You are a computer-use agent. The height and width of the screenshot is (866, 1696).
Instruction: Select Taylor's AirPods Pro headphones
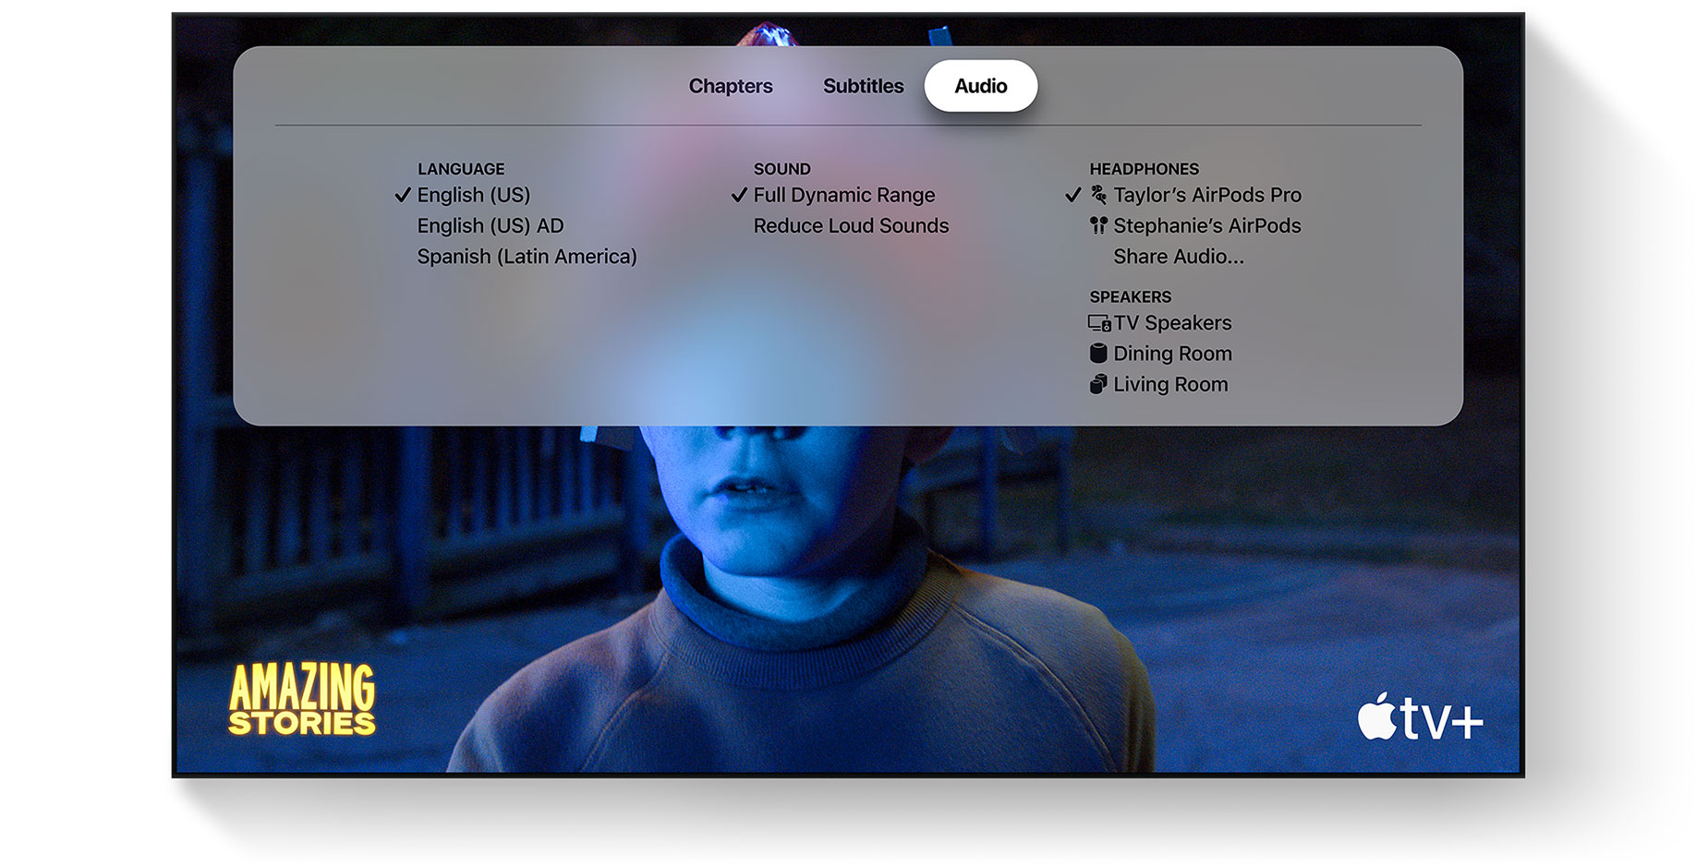tap(1206, 195)
